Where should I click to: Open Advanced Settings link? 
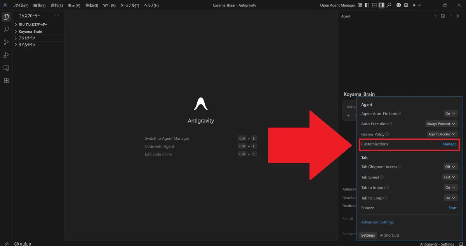click(x=377, y=222)
